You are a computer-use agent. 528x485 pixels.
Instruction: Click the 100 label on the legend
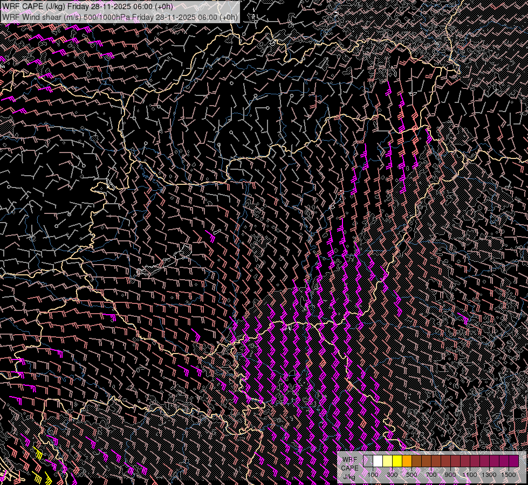click(x=373, y=475)
